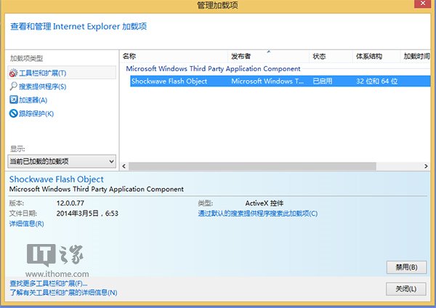Image resolution: width=436 pixels, height=308 pixels.
Task: Click the 搜索提供程序 magnifier icon
Action: (13, 86)
